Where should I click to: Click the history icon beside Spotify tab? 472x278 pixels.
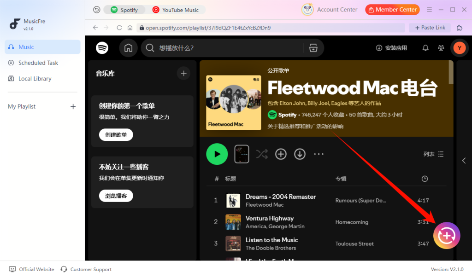coord(96,10)
